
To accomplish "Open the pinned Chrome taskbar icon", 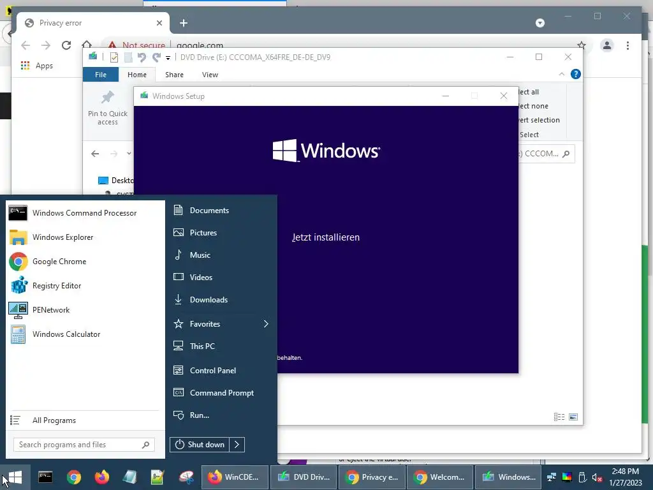I will click(x=74, y=477).
